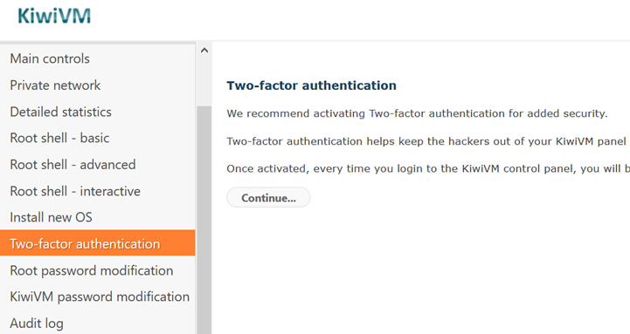The width and height of the screenshot is (630, 334).
Task: Select Root shell - basic
Action: tap(98, 138)
